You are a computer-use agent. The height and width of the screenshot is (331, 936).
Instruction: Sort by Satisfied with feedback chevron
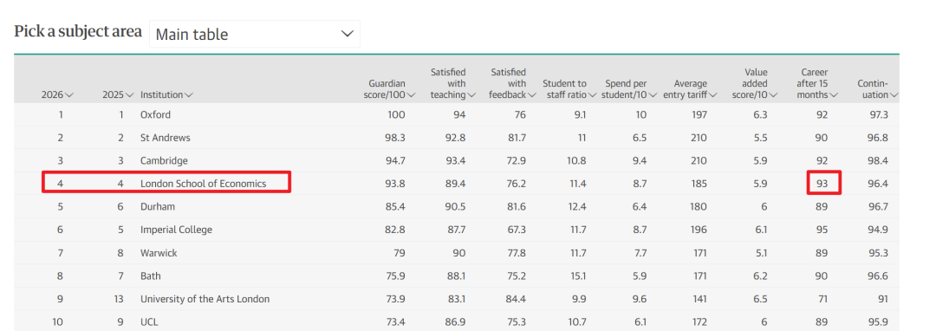[532, 94]
